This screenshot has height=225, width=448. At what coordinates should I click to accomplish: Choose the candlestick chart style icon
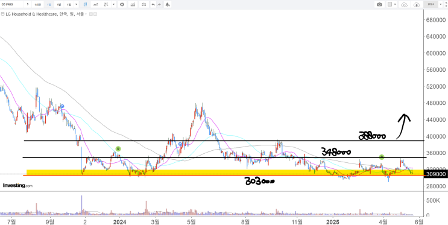pos(85,4)
